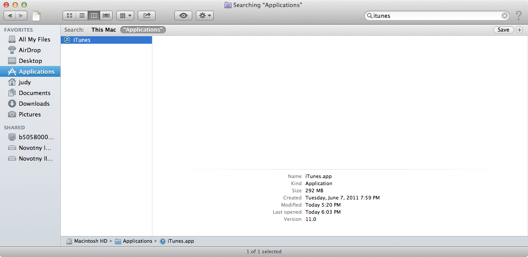Screen dimensions: 528x257
Task: Open Downloads in the sidebar
Action: click(x=30, y=104)
